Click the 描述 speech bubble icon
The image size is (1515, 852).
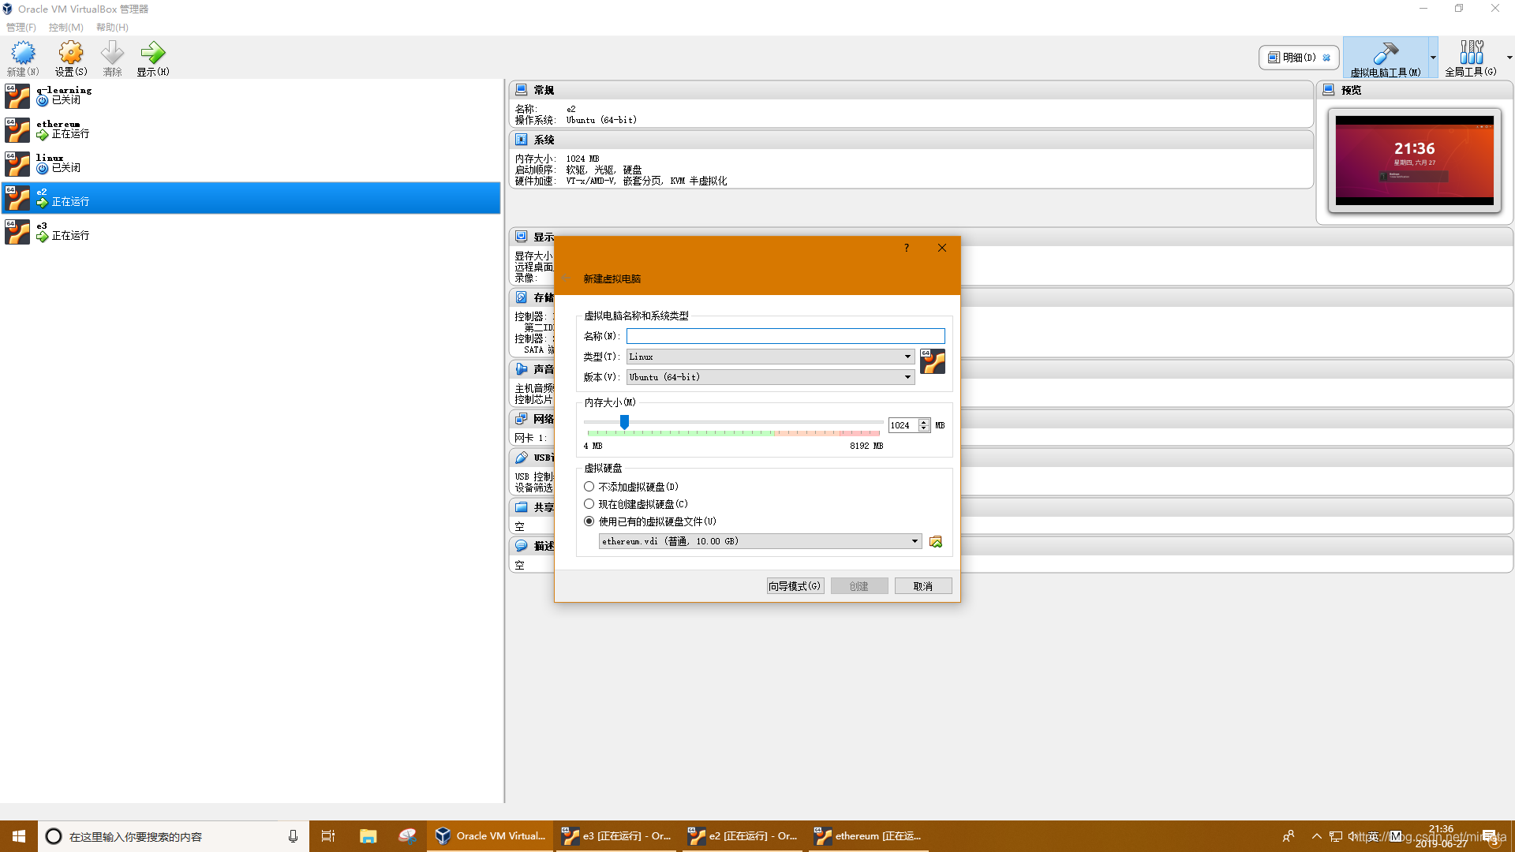(521, 546)
